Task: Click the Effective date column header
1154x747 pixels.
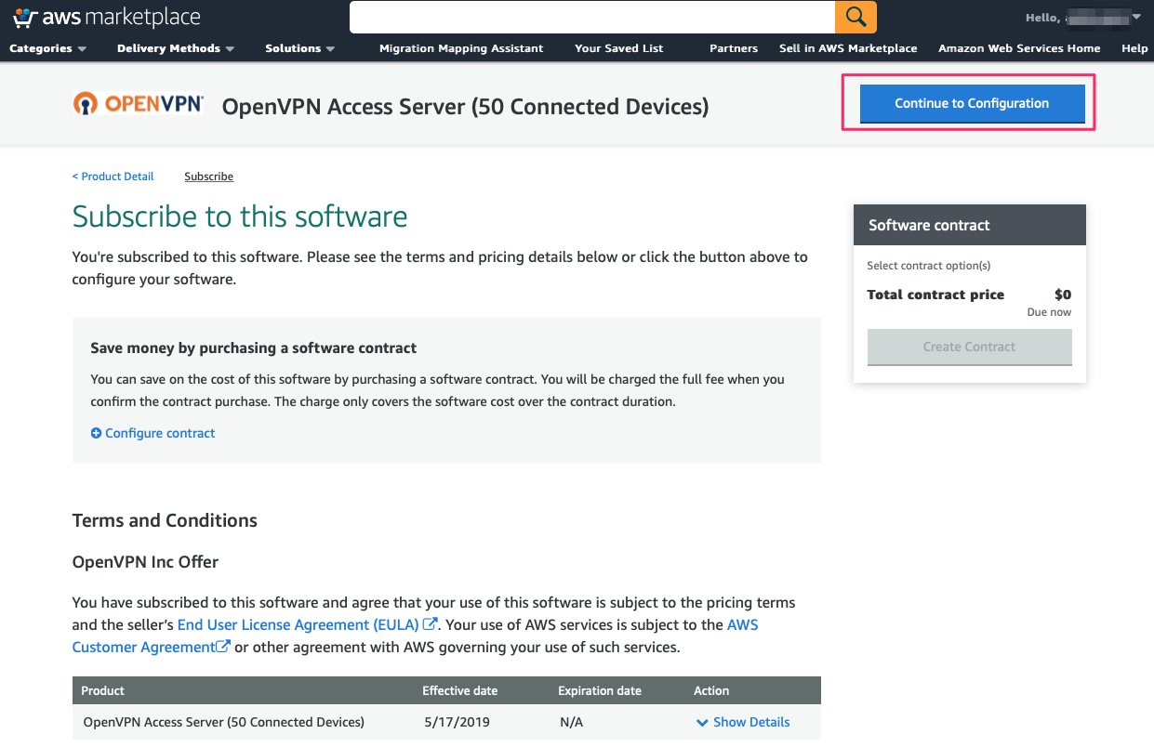Action: [x=459, y=690]
